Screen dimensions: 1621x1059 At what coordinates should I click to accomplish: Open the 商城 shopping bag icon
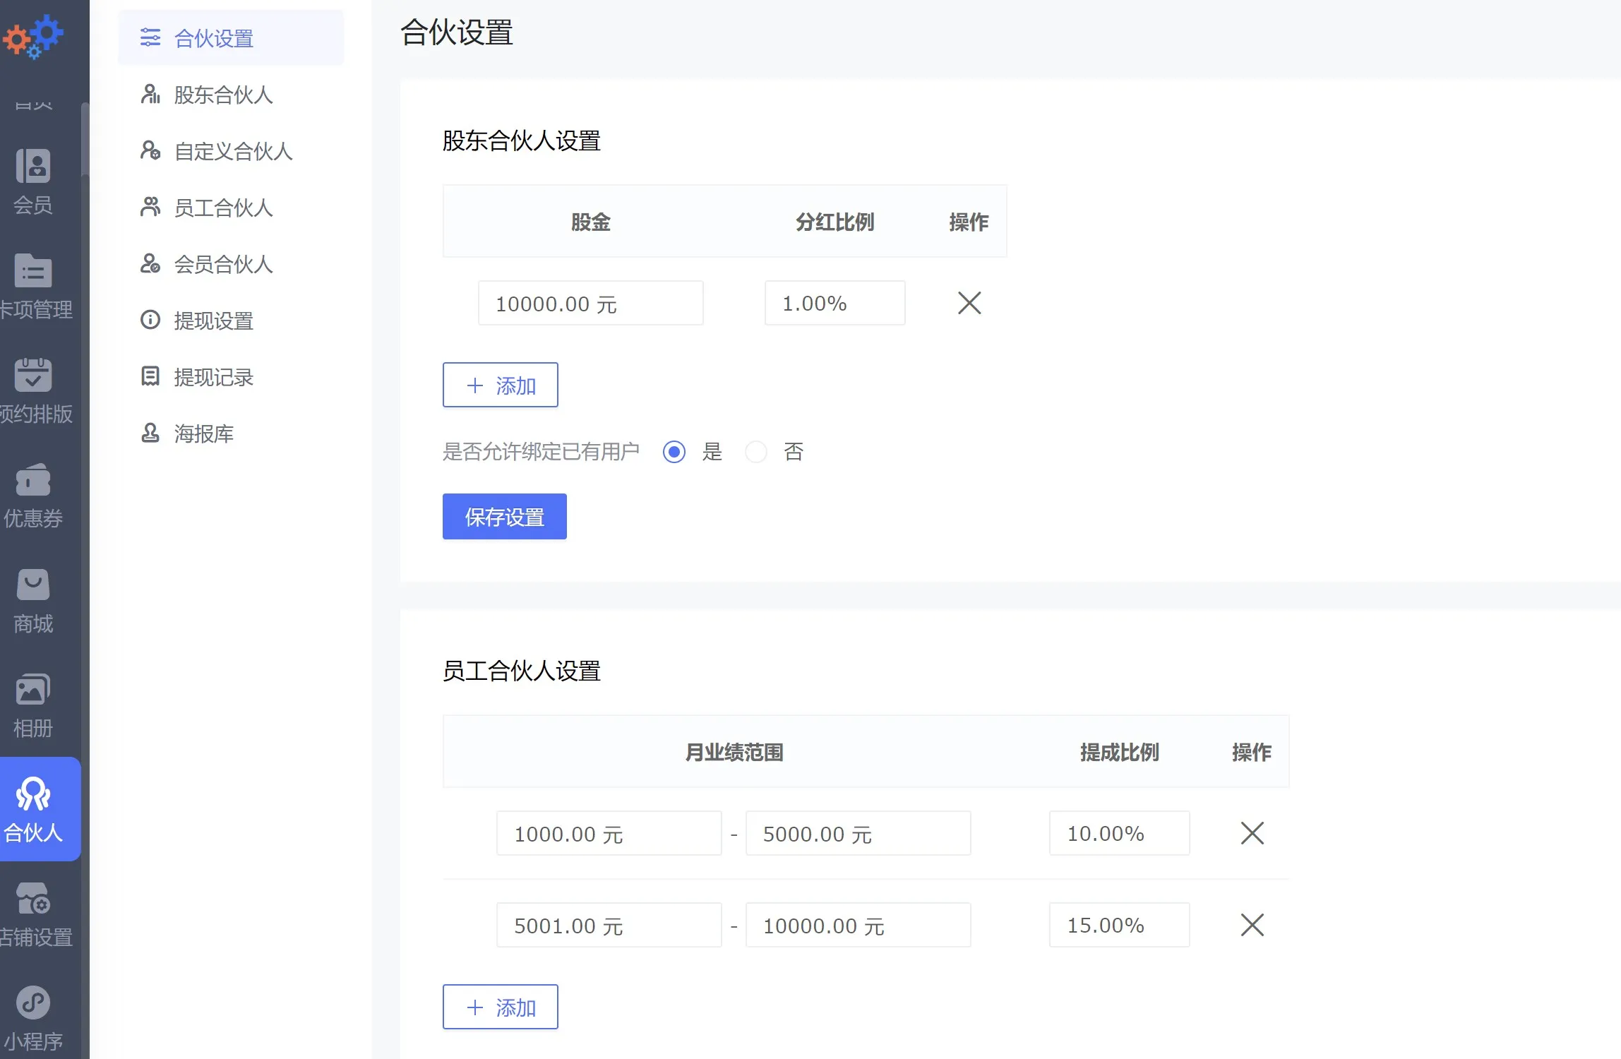[x=33, y=584]
